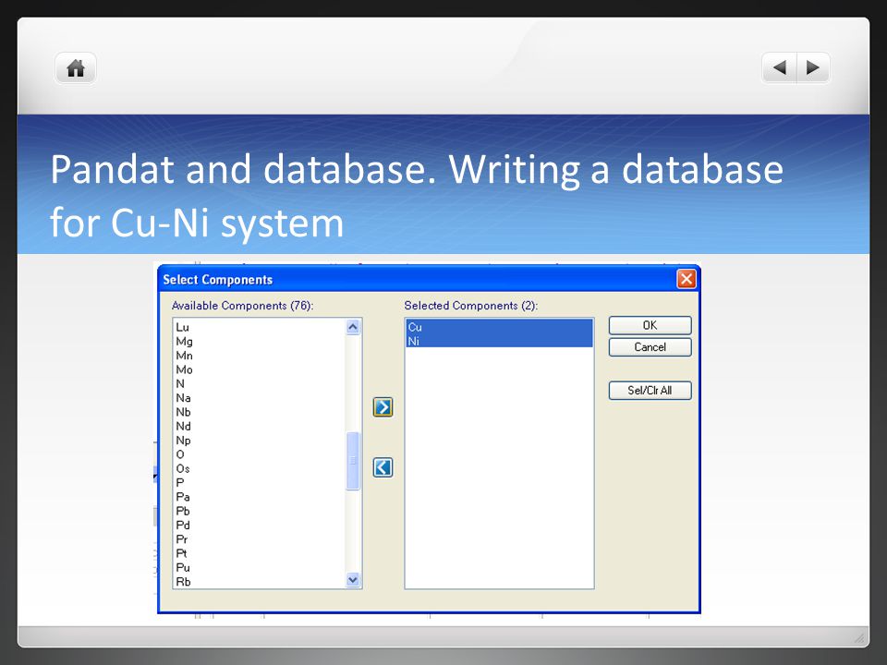Go to the home slide icon
The height and width of the screenshot is (665, 887).
76,68
